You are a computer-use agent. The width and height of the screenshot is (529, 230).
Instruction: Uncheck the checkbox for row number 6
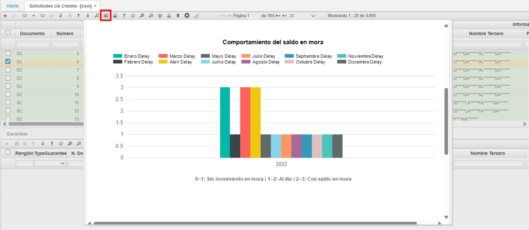[x=8, y=62]
